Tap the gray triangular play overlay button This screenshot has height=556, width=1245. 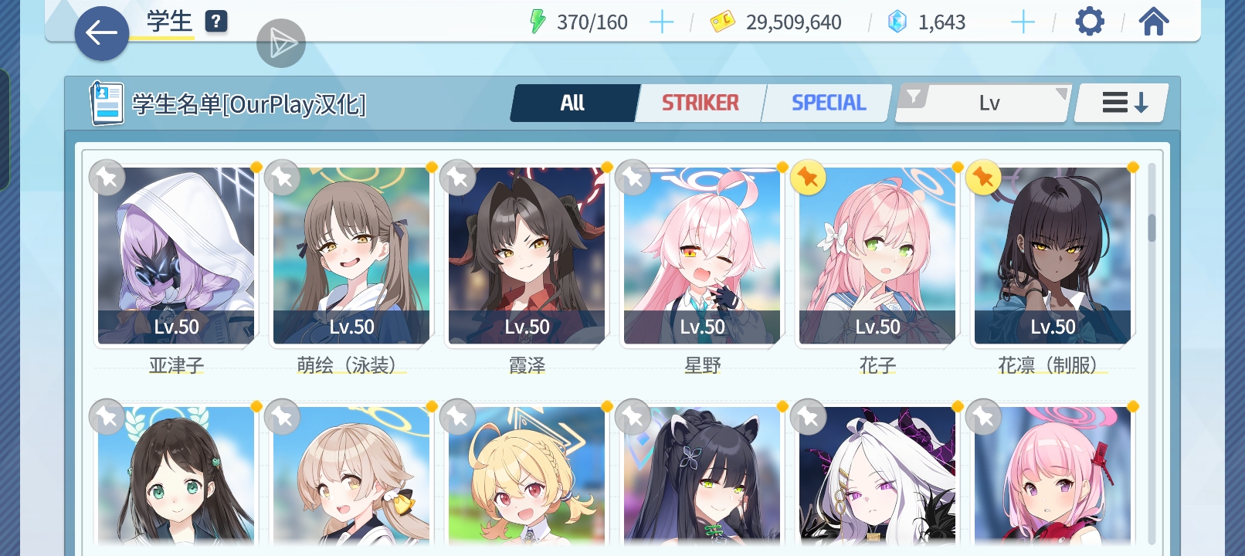click(x=281, y=43)
